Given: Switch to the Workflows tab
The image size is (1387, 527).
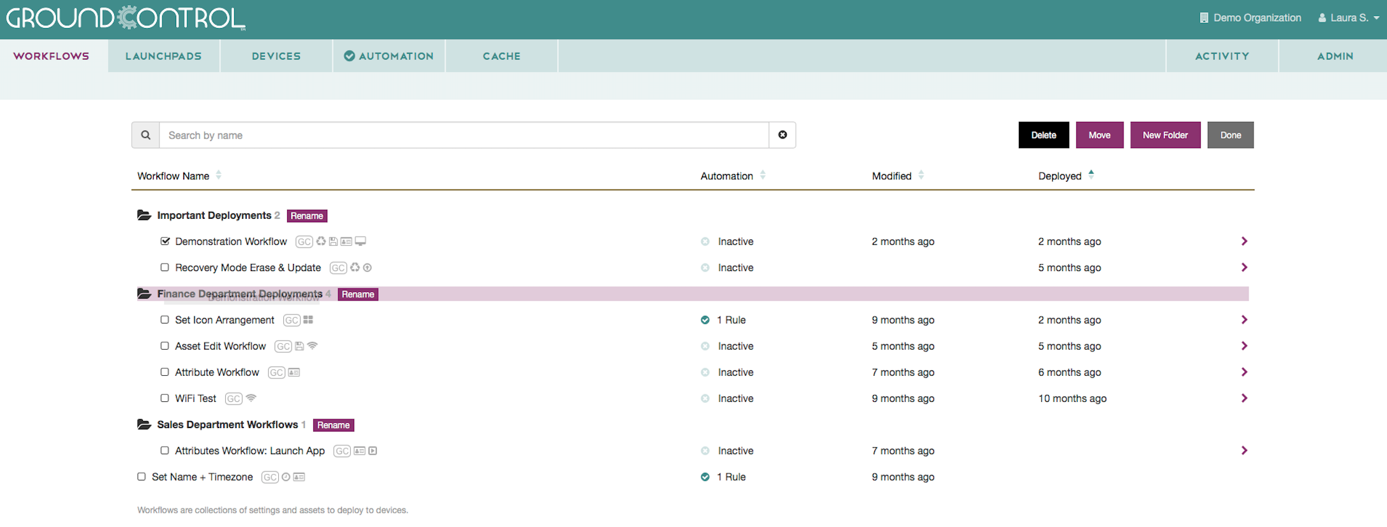Looking at the screenshot, I should [52, 56].
